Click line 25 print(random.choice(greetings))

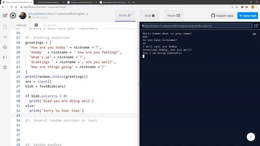tap(56, 77)
